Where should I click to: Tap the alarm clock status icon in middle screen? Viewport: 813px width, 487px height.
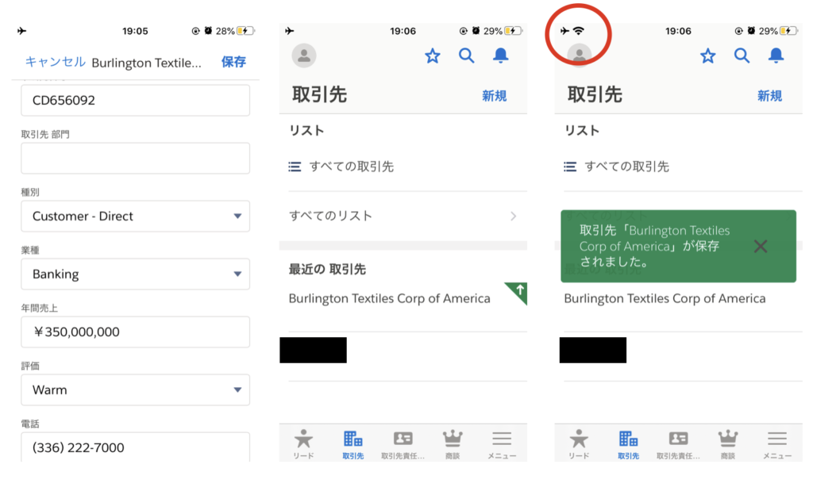click(x=476, y=31)
